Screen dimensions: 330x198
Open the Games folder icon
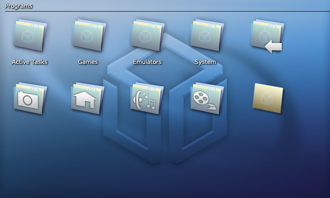[x=89, y=35]
